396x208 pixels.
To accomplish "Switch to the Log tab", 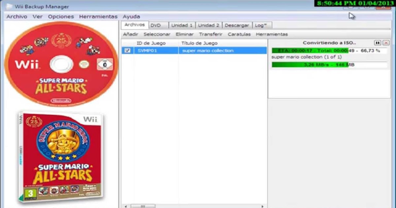I will 262,25.
